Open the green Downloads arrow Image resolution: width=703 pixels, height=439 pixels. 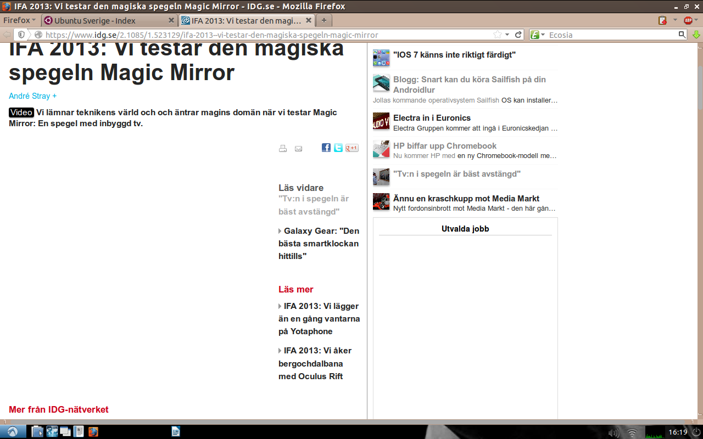click(696, 35)
